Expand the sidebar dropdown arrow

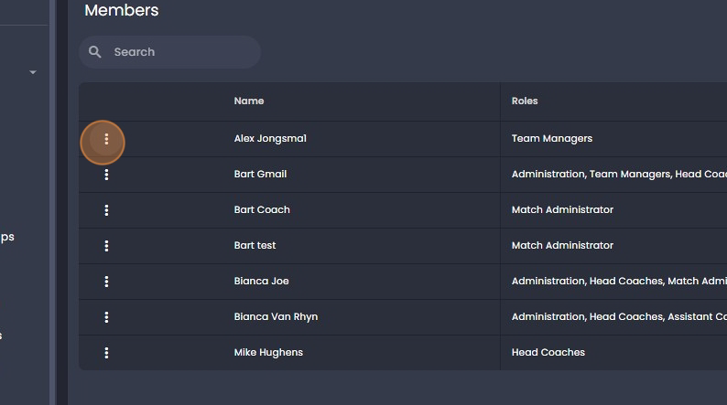[32, 72]
